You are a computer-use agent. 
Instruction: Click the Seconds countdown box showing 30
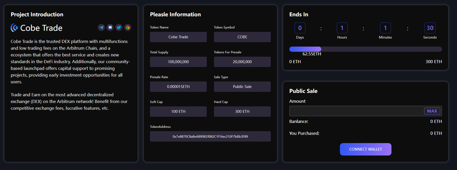point(430,28)
